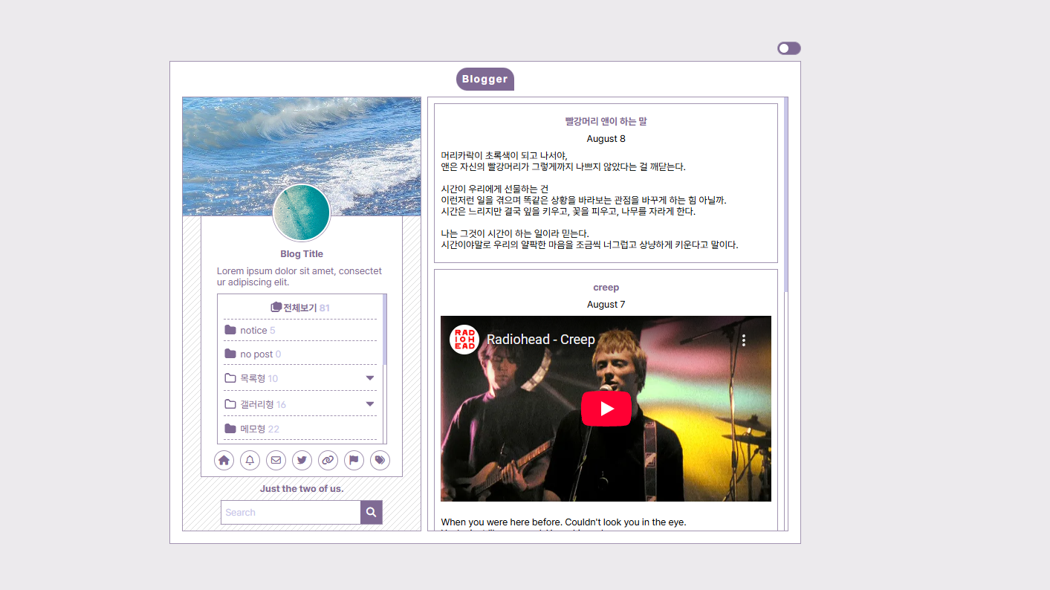Click the Blog Title heading

(x=302, y=254)
